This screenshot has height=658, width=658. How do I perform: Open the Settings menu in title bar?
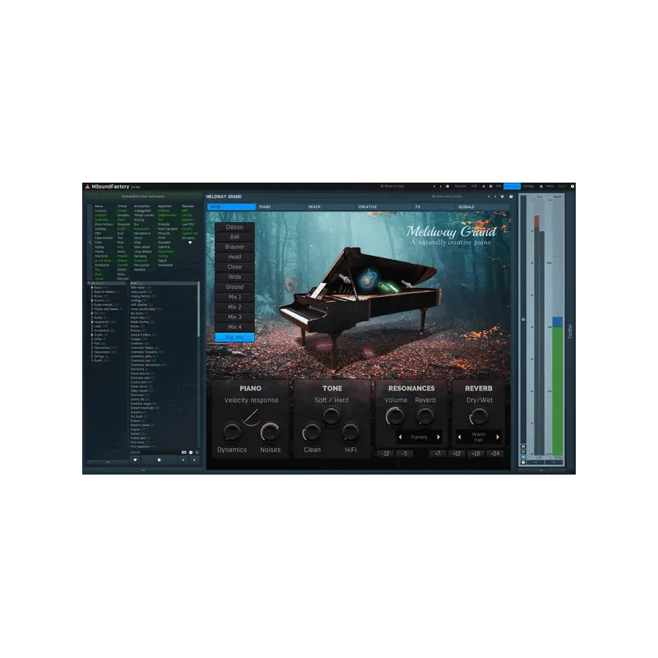[528, 187]
